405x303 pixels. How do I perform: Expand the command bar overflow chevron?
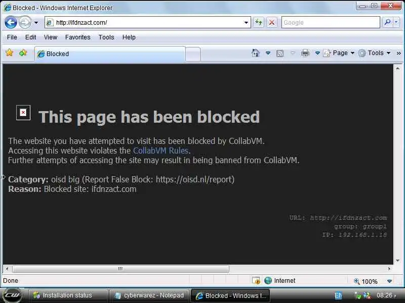[398, 53]
